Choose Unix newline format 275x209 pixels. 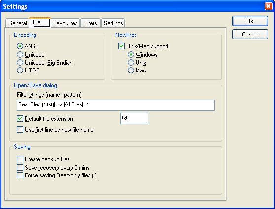tap(137, 63)
